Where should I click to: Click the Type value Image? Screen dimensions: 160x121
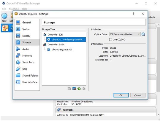(x=113, y=48)
